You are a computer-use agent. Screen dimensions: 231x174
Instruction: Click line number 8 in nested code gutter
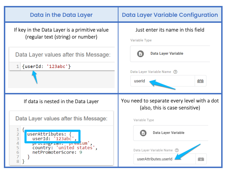[x=18, y=161]
